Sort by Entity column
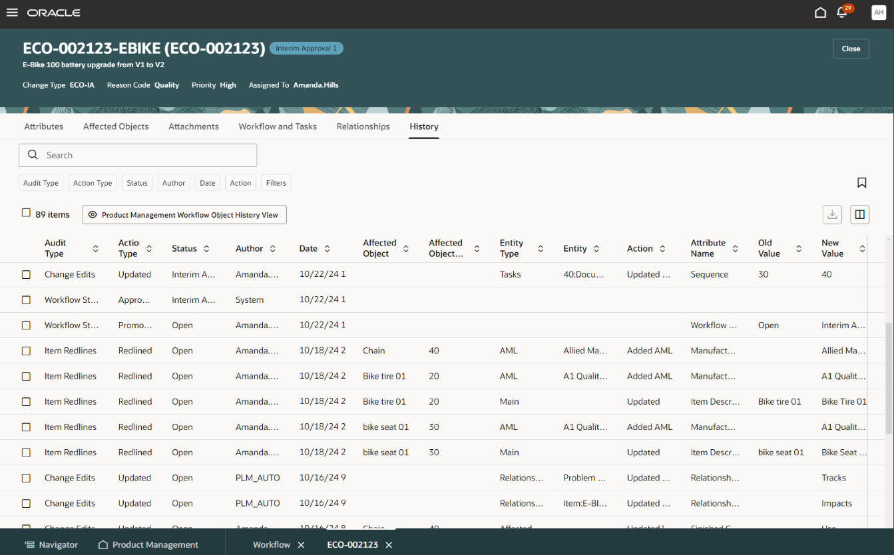This screenshot has width=894, height=555. point(596,248)
